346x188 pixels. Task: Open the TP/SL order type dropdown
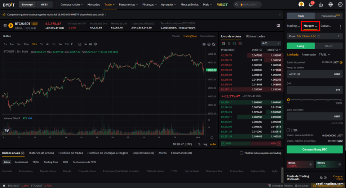tap(324, 55)
